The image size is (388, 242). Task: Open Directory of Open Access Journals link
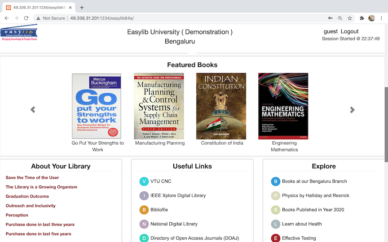pos(195,238)
